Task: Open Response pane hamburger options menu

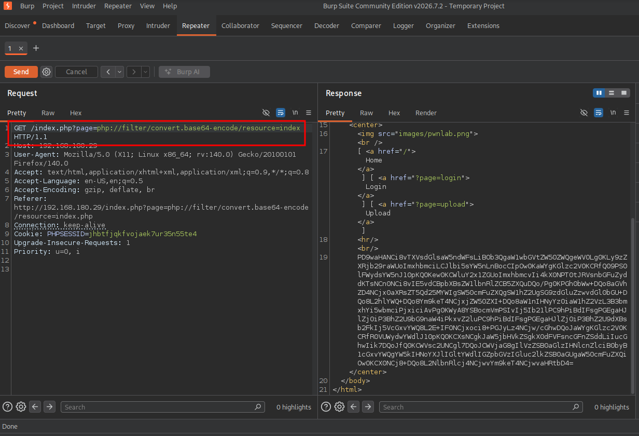Action: pyautogui.click(x=627, y=113)
